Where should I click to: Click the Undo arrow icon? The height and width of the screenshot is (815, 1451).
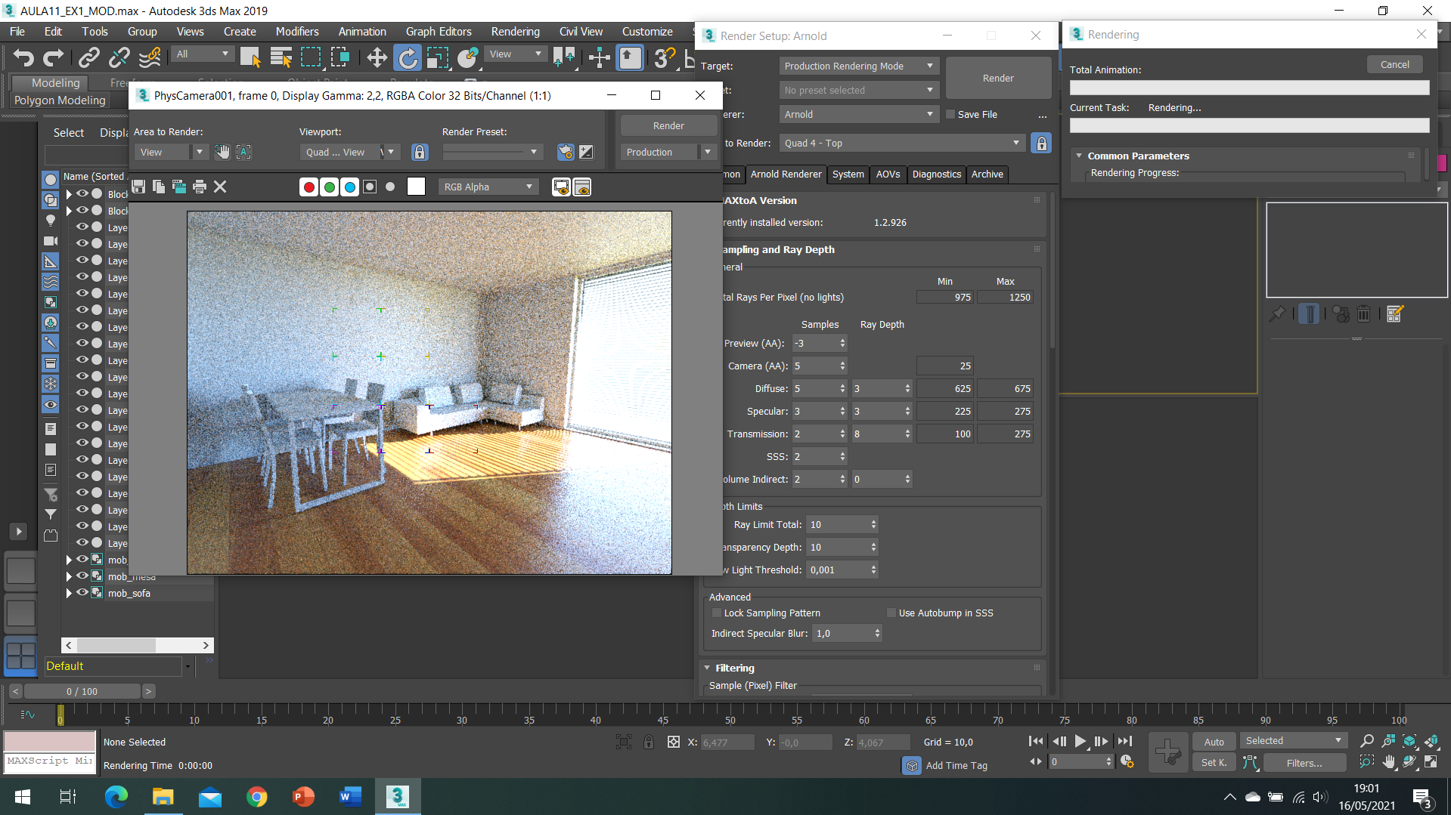23,57
